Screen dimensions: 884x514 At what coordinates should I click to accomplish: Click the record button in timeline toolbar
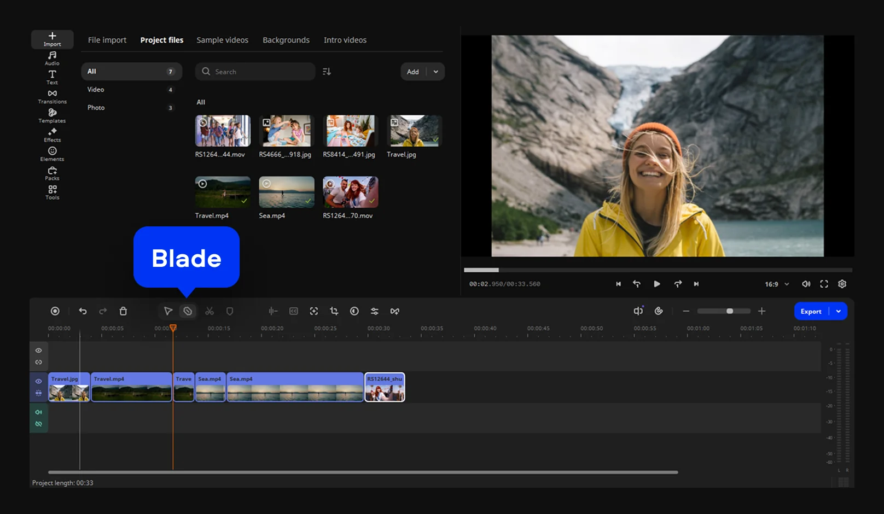(55, 311)
